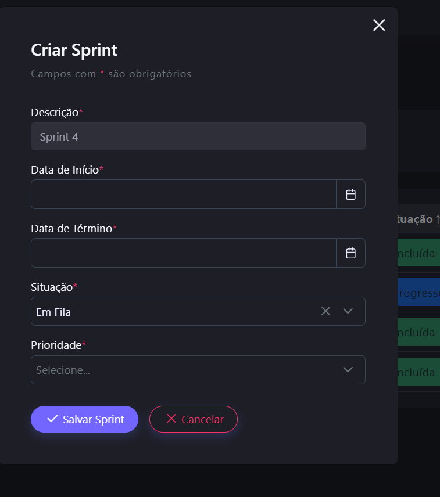This screenshot has width=440, height=497.
Task: Expand the Situação dropdown chevron
Action: click(x=348, y=311)
